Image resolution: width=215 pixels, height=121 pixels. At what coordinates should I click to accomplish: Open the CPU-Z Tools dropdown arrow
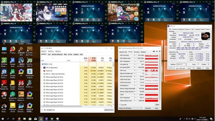(x=193, y=68)
